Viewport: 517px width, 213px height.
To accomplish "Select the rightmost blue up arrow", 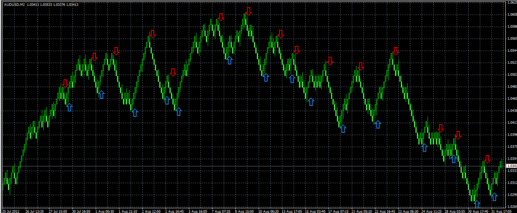I will click(494, 197).
